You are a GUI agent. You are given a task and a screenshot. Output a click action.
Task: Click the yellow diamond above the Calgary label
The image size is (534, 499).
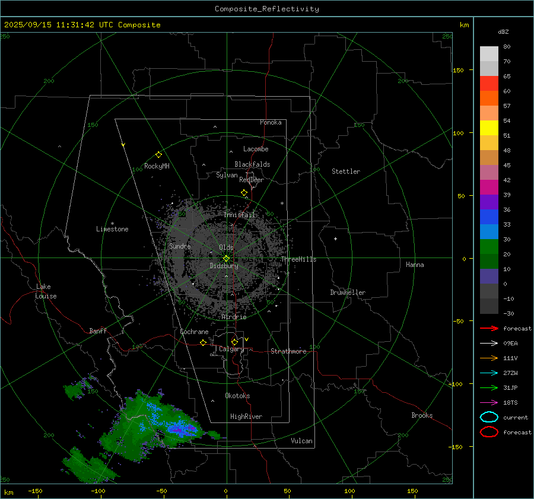pos(234,342)
